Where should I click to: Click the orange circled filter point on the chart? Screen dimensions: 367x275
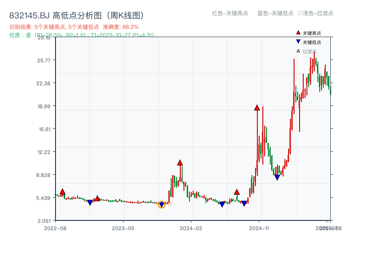pos(161,205)
